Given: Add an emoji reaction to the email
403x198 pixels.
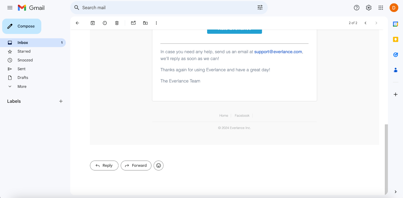Looking at the screenshot, I should coord(158,166).
